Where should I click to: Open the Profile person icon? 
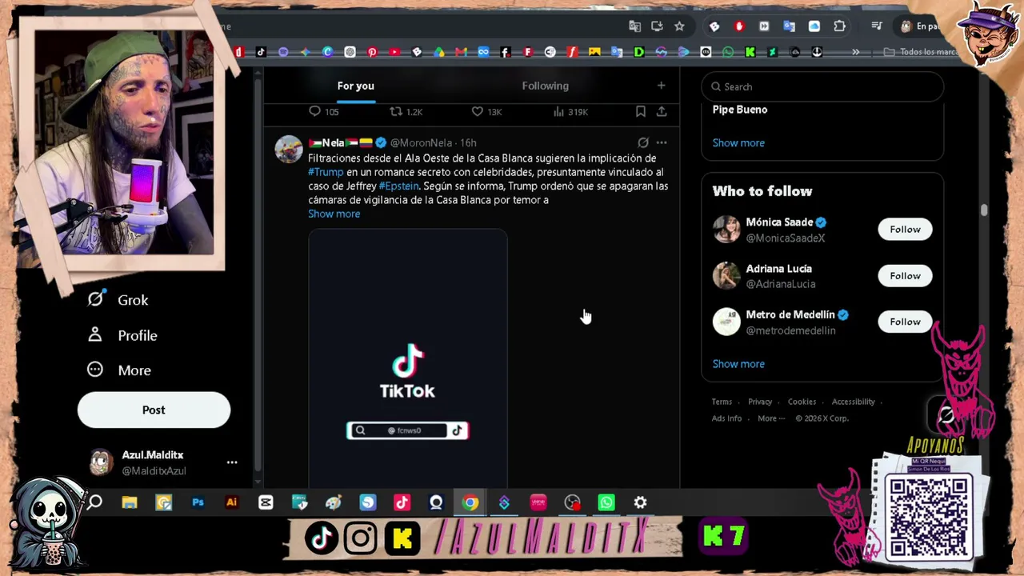click(95, 334)
